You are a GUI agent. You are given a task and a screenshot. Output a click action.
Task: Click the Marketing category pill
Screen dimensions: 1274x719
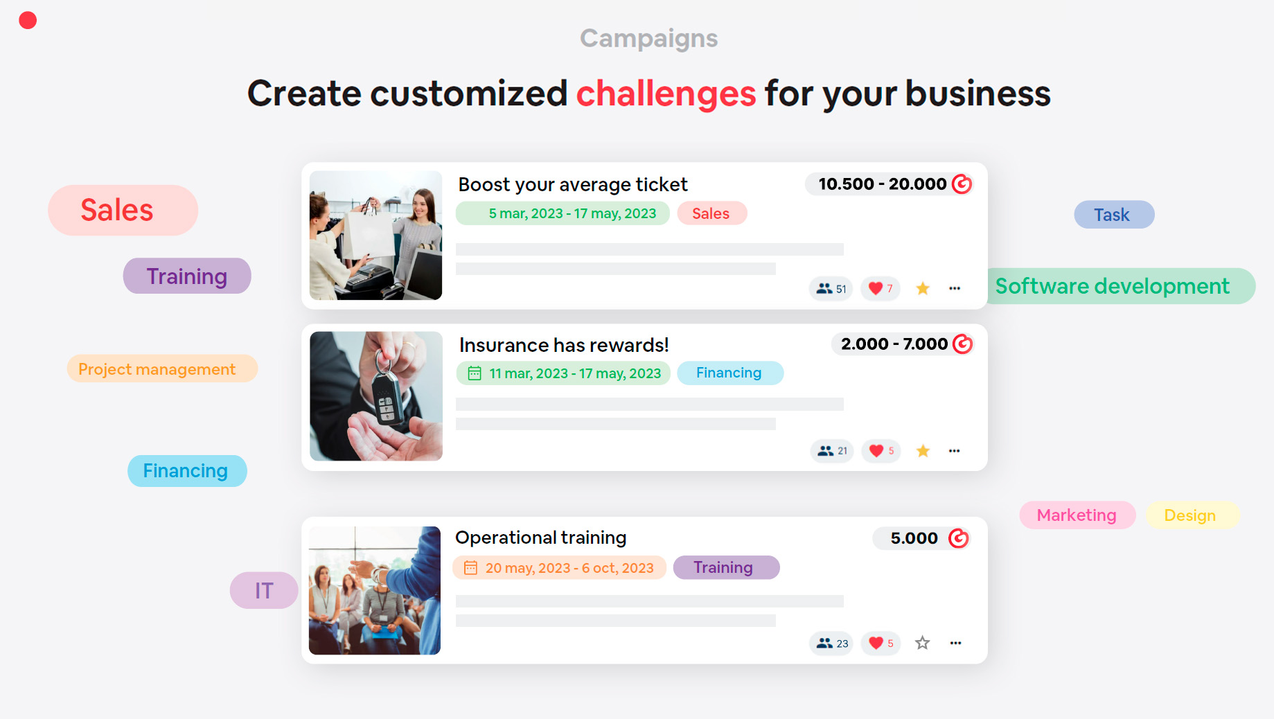coord(1077,515)
